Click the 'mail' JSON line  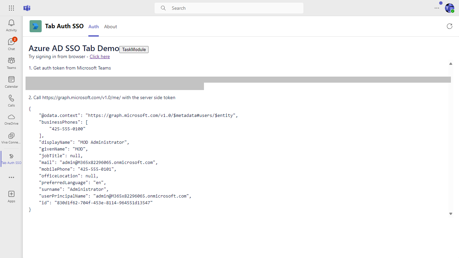(x=98, y=162)
